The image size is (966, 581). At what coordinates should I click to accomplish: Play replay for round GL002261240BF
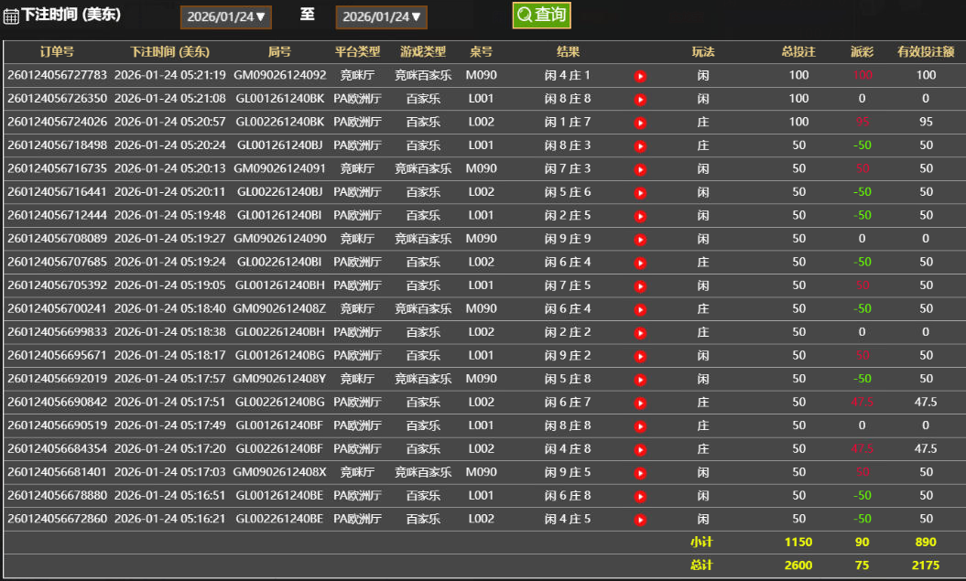640,449
